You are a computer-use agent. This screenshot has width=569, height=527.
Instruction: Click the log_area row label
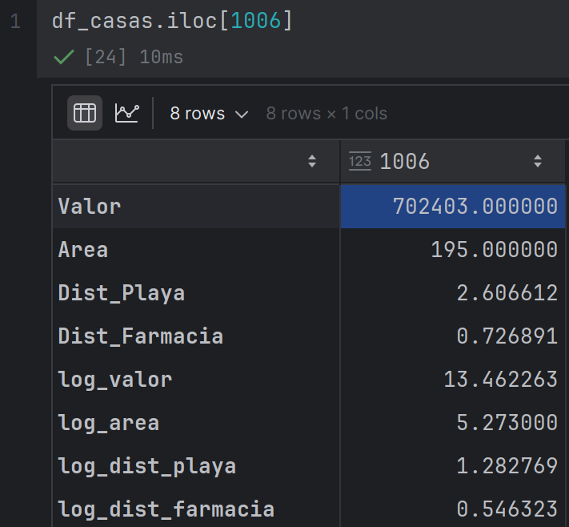[x=109, y=424]
